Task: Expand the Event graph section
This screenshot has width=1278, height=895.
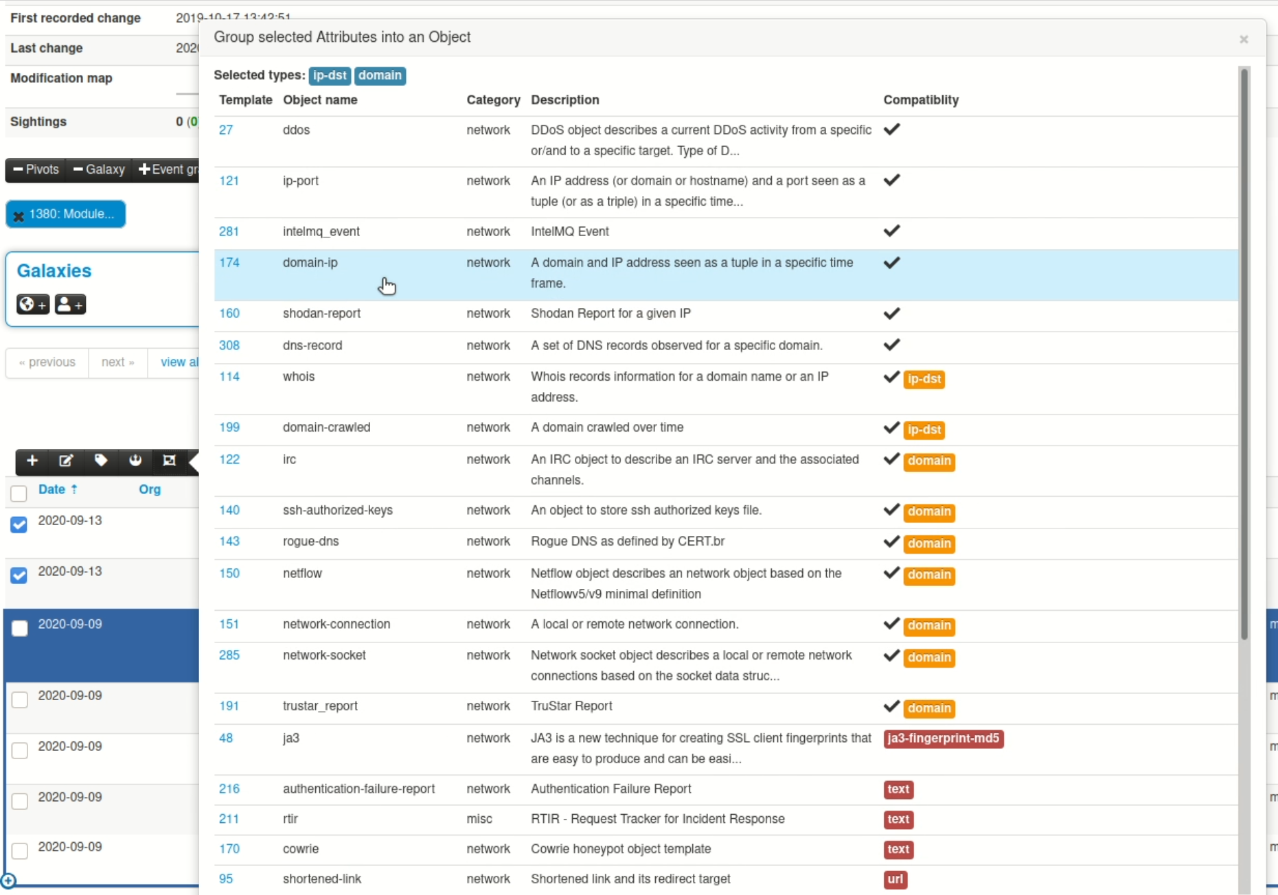Action: [x=168, y=170]
